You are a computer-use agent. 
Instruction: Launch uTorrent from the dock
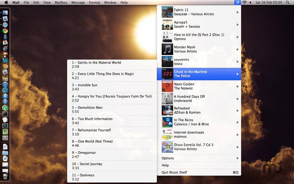tap(5, 108)
